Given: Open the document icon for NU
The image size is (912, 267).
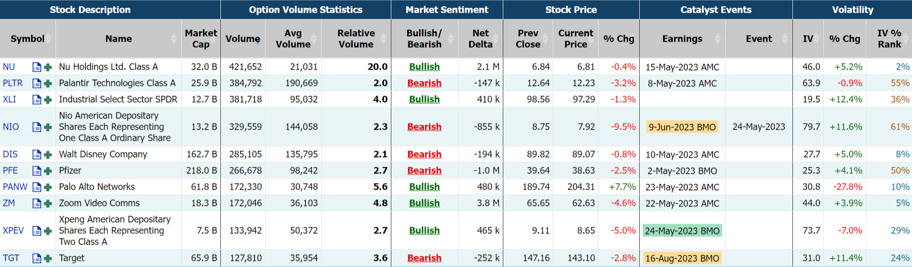Looking at the screenshot, I should click(x=37, y=67).
